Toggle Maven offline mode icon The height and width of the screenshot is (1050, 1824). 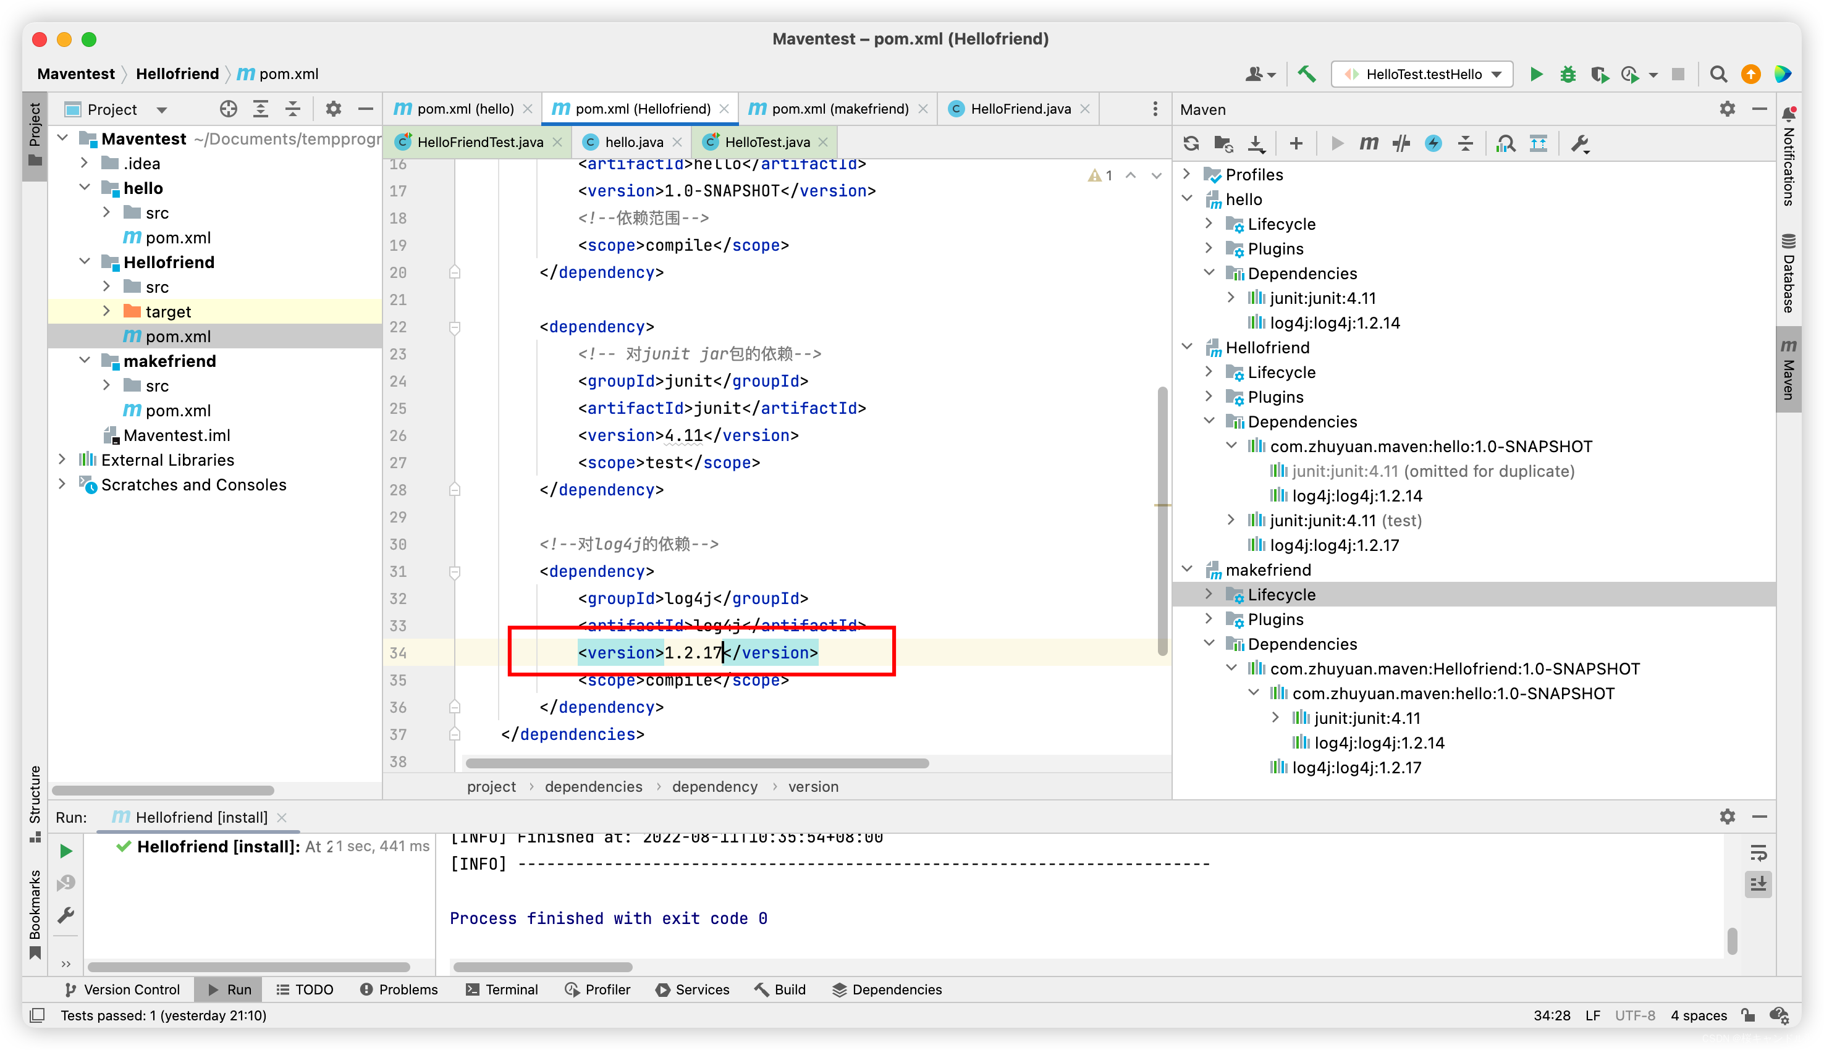coord(1401,143)
